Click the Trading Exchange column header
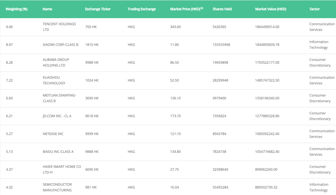 142,9
